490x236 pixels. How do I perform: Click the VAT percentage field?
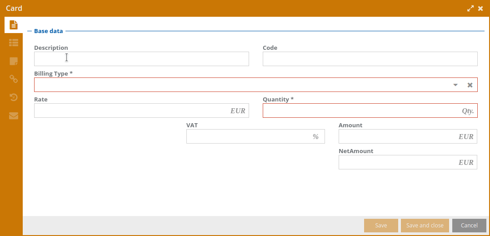(x=248, y=136)
